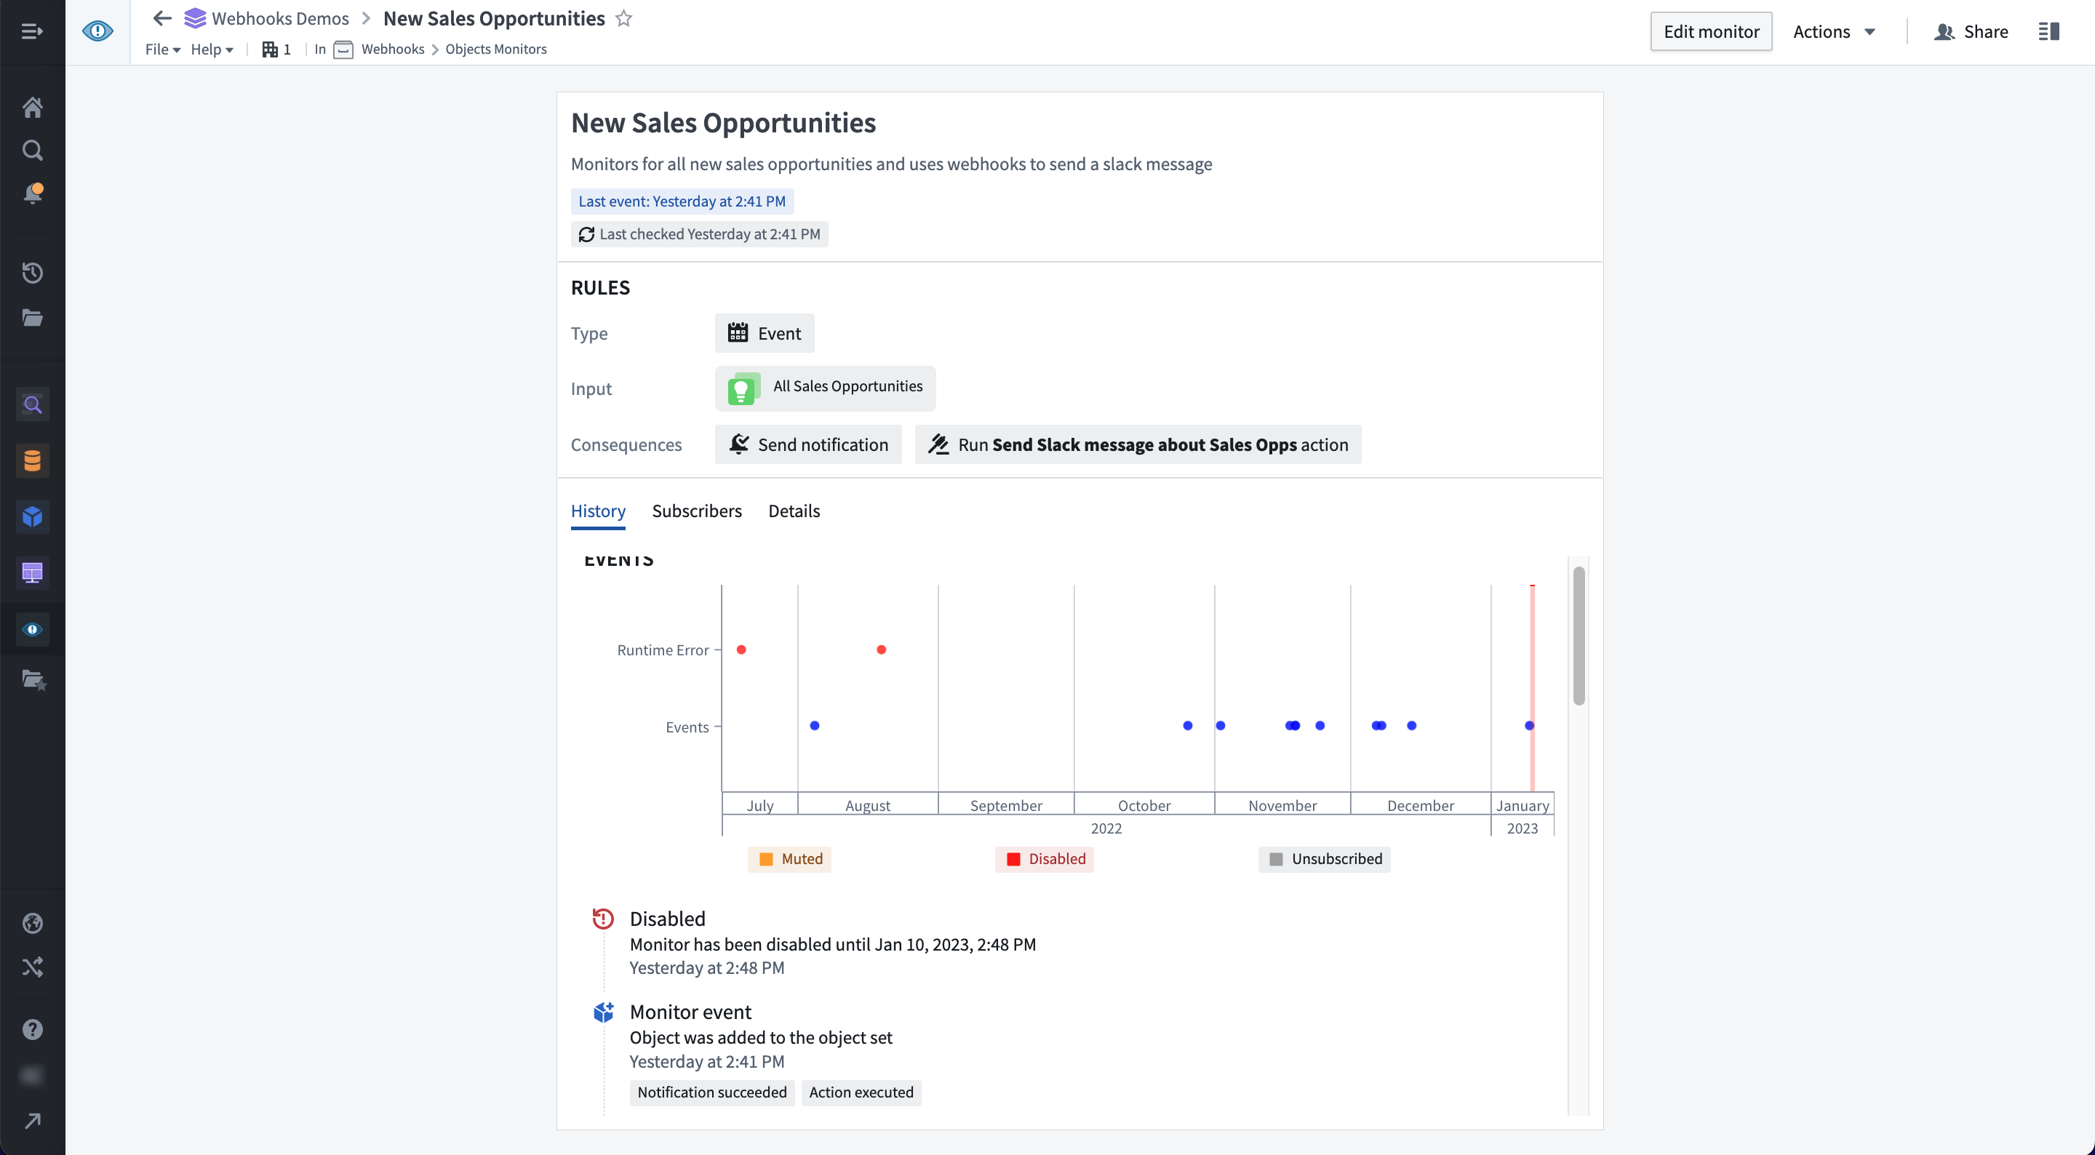Viewport: 2095px width, 1155px height.
Task: Open the Search icon in sidebar
Action: pyautogui.click(x=32, y=150)
